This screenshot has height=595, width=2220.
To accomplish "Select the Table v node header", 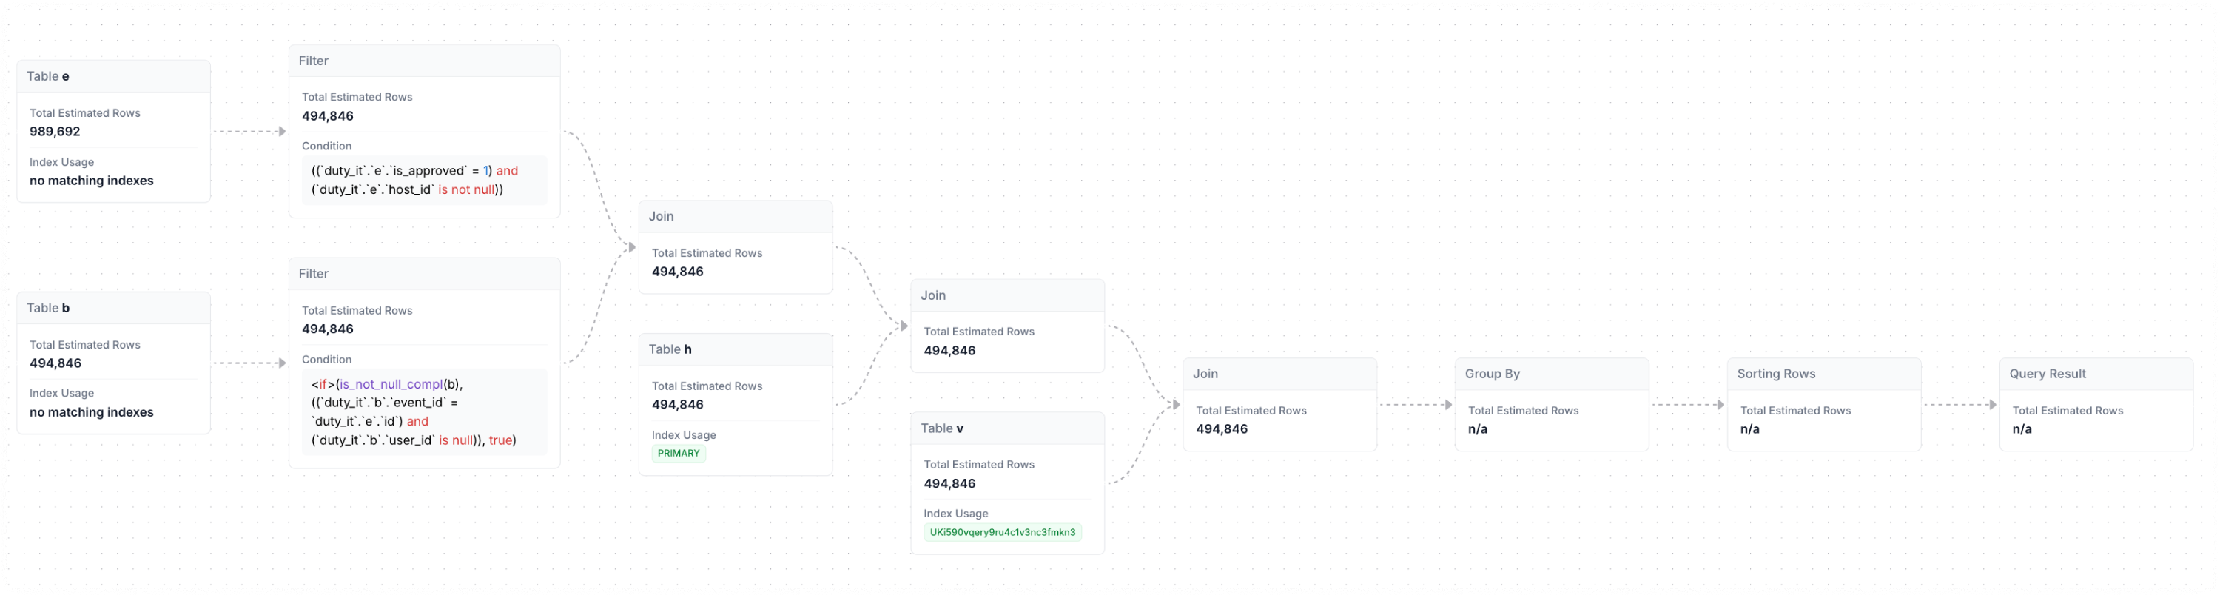I will pyautogui.click(x=1007, y=428).
